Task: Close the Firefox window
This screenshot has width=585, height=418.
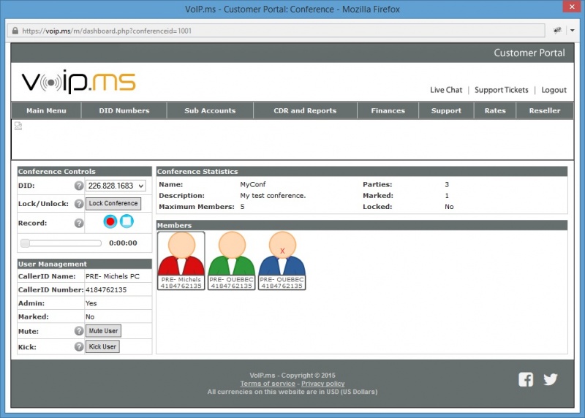Action: pyautogui.click(x=572, y=7)
